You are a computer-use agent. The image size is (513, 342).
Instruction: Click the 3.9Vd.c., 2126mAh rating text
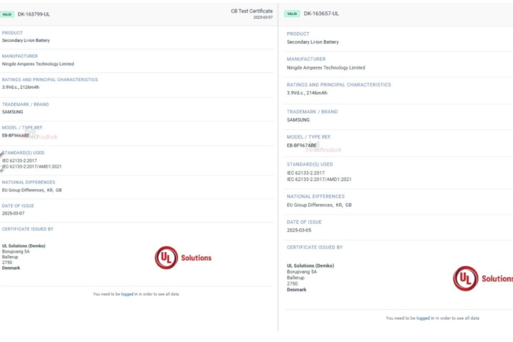(x=21, y=87)
